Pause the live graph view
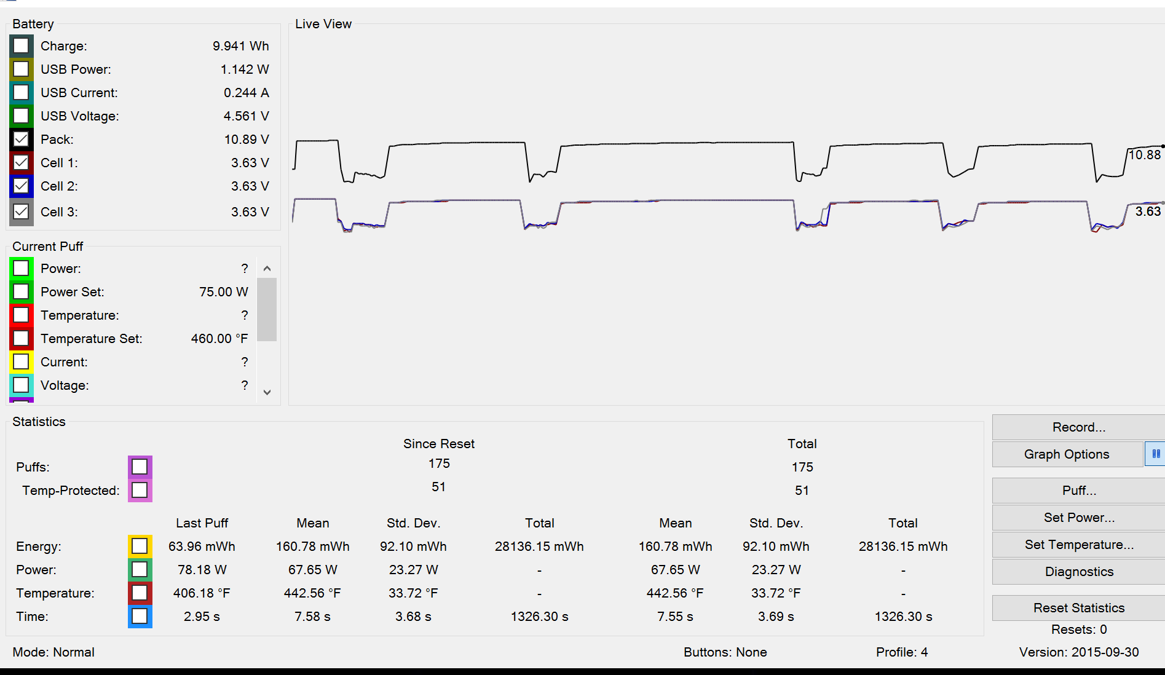The width and height of the screenshot is (1165, 675). pos(1155,454)
